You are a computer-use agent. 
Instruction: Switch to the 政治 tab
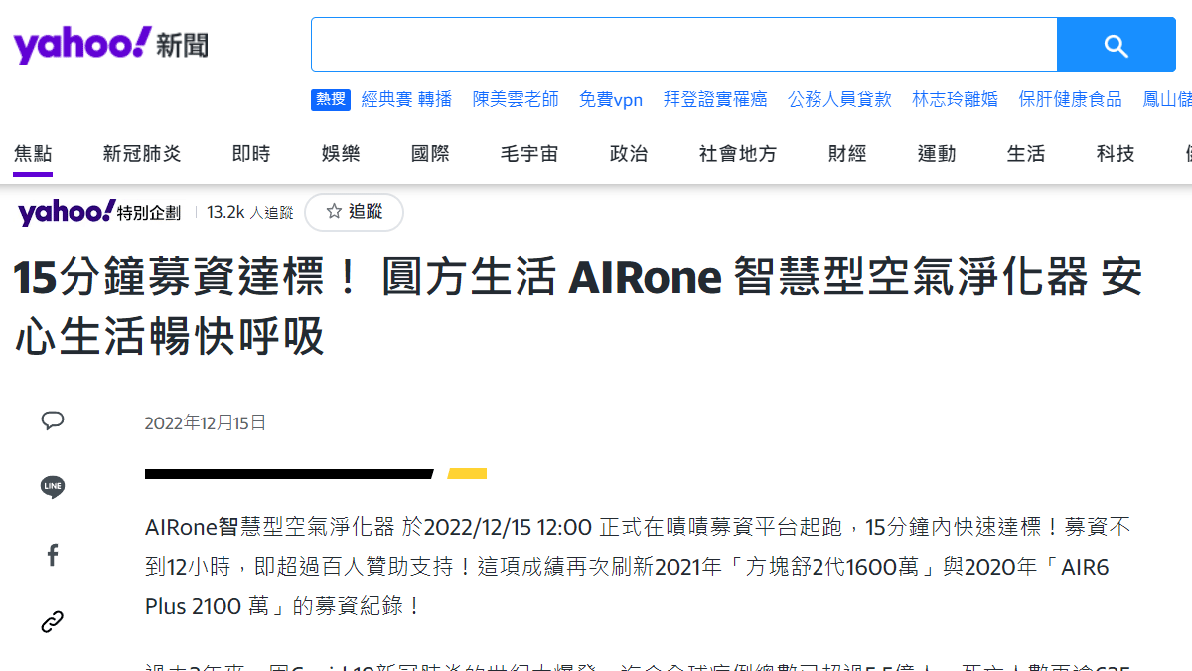point(629,154)
